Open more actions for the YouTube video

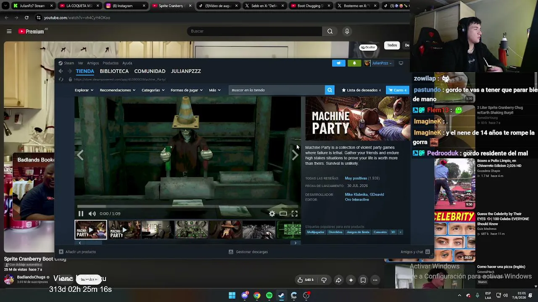[x=375, y=280]
